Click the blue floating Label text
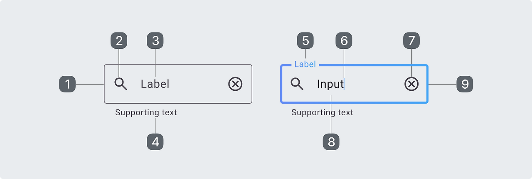 tap(305, 65)
